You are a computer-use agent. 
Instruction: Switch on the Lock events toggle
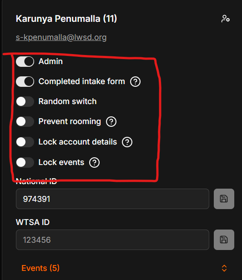tap(25, 162)
